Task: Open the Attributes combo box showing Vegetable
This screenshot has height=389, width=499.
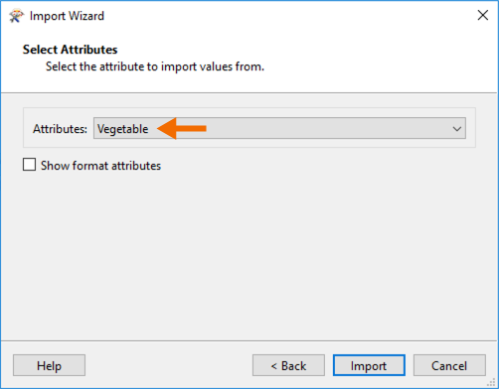Action: tap(279, 128)
